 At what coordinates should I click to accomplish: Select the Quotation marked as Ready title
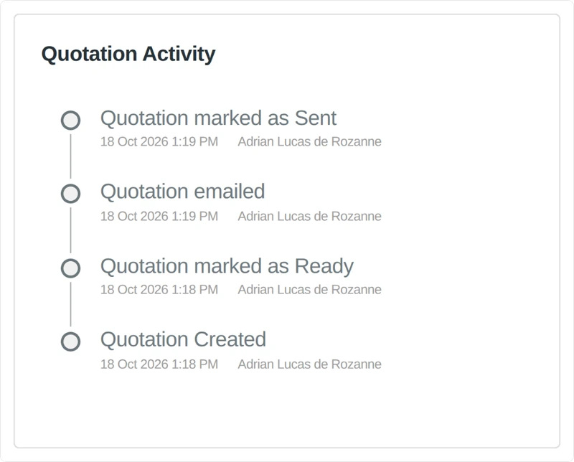coord(227,266)
